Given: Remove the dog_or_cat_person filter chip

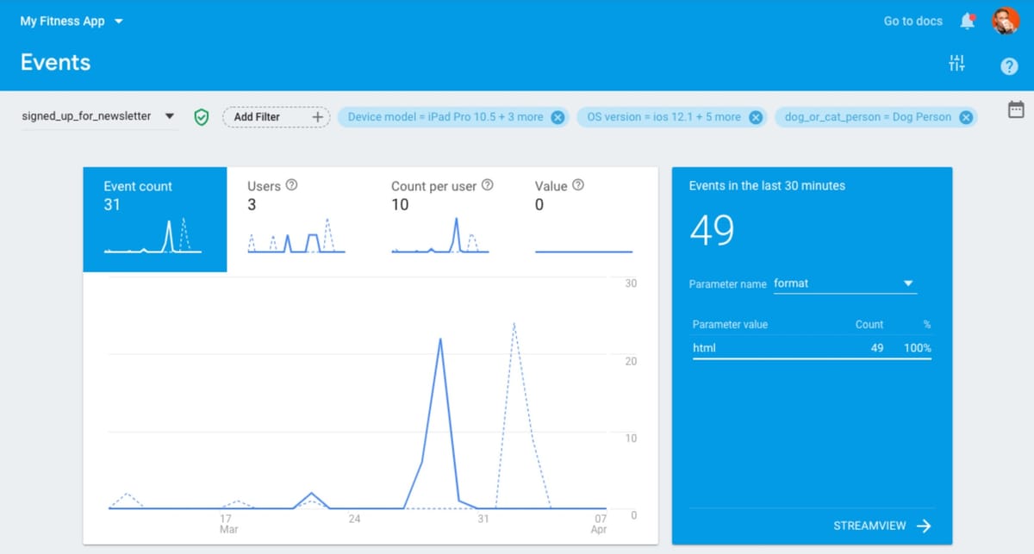Looking at the screenshot, I should click(x=966, y=117).
